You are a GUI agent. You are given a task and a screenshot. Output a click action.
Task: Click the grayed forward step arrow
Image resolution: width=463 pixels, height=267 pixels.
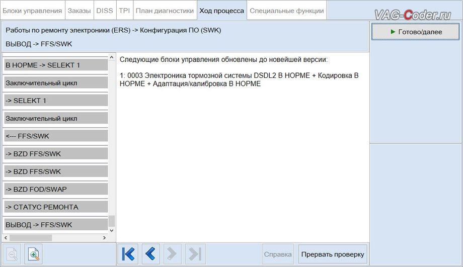pos(173,254)
